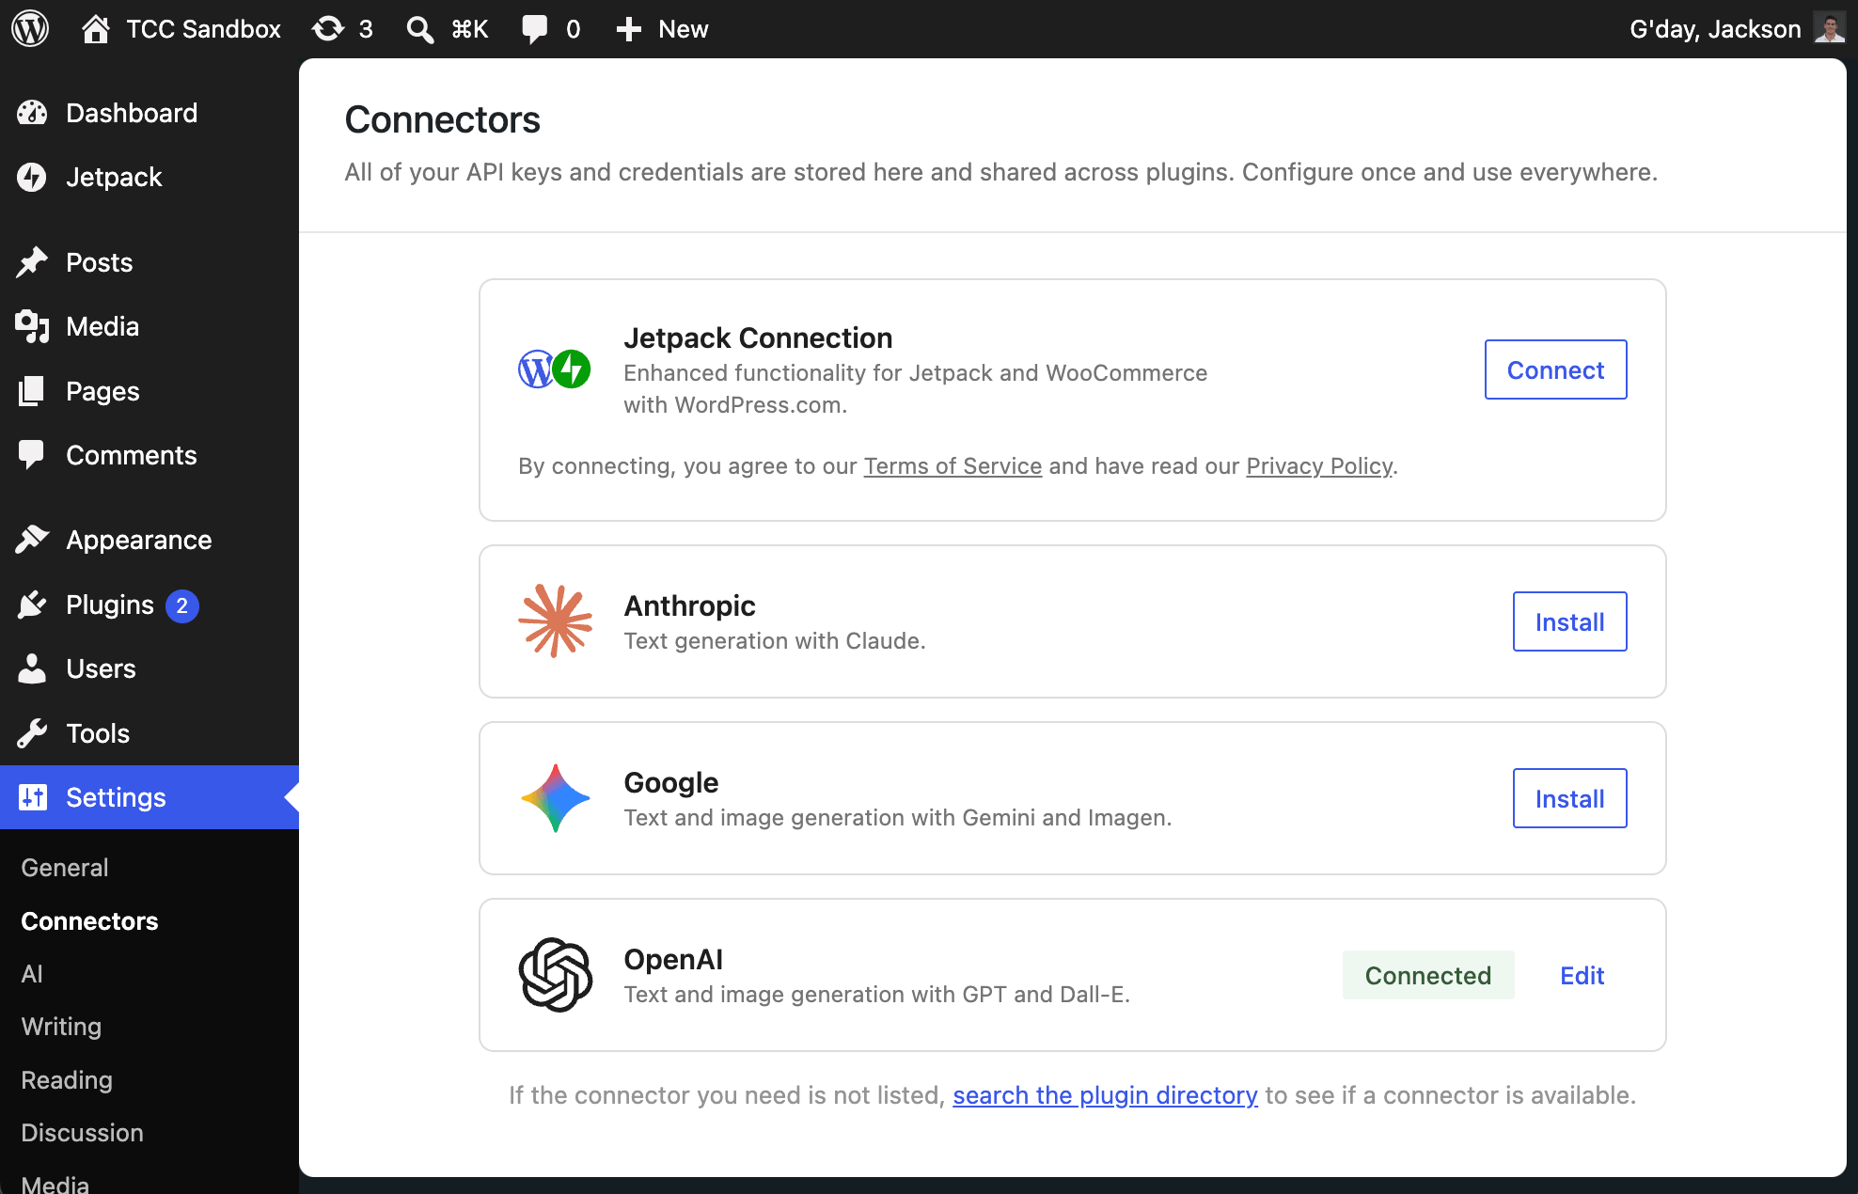Screen dimensions: 1858x1194
Task: Click the plus icon beside New
Action: point(628,29)
